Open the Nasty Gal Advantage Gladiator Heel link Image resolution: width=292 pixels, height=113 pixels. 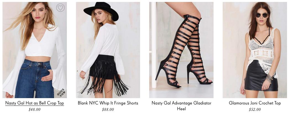tap(181, 106)
